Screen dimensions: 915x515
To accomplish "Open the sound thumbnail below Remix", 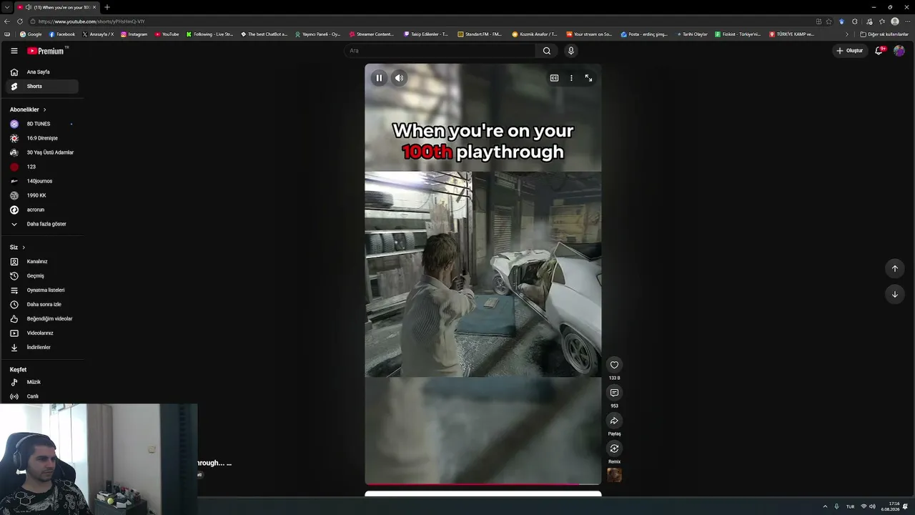I will (614, 475).
